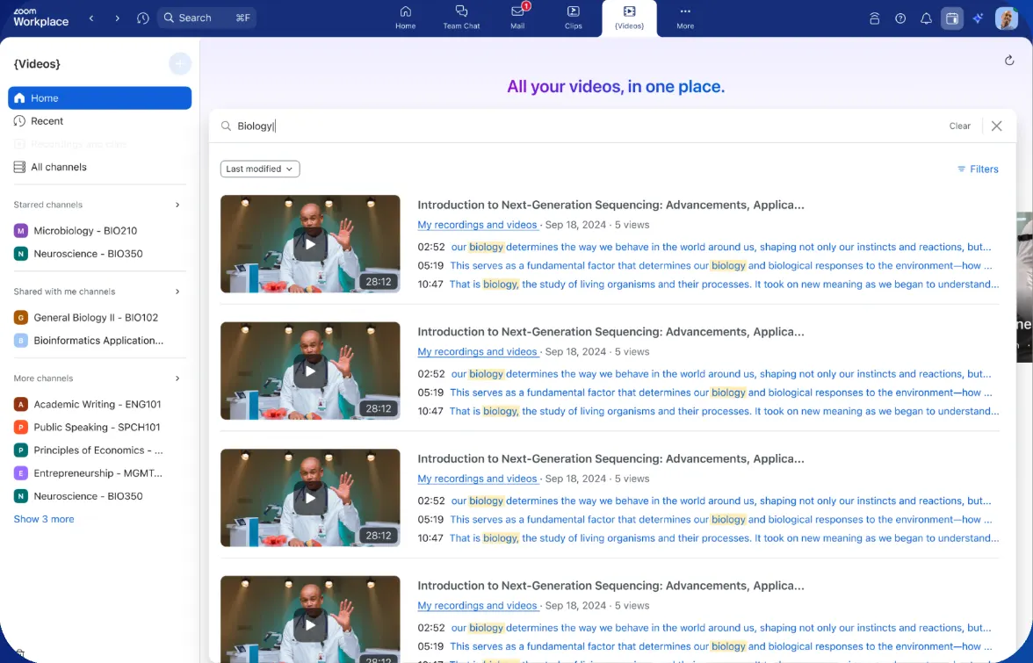Viewport: 1033px width, 663px height.
Task: Click Clear to reset the search
Action: 959,126
